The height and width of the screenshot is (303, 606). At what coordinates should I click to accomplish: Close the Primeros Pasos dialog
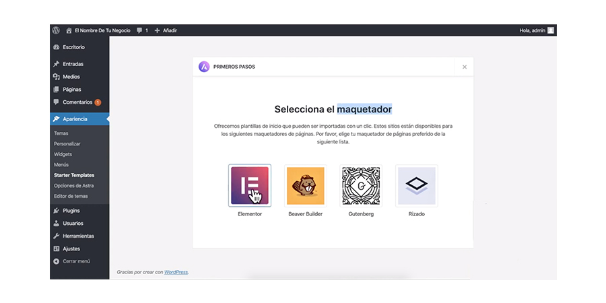coord(465,67)
